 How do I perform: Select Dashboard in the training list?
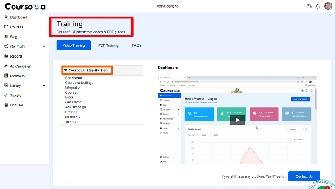74,78
